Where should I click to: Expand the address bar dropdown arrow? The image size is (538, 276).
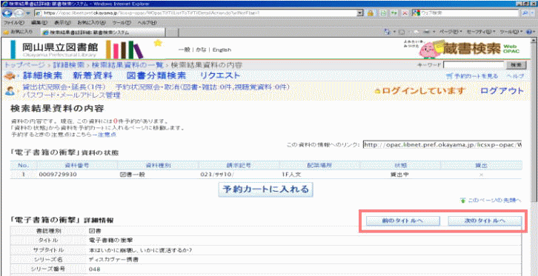coord(359,13)
